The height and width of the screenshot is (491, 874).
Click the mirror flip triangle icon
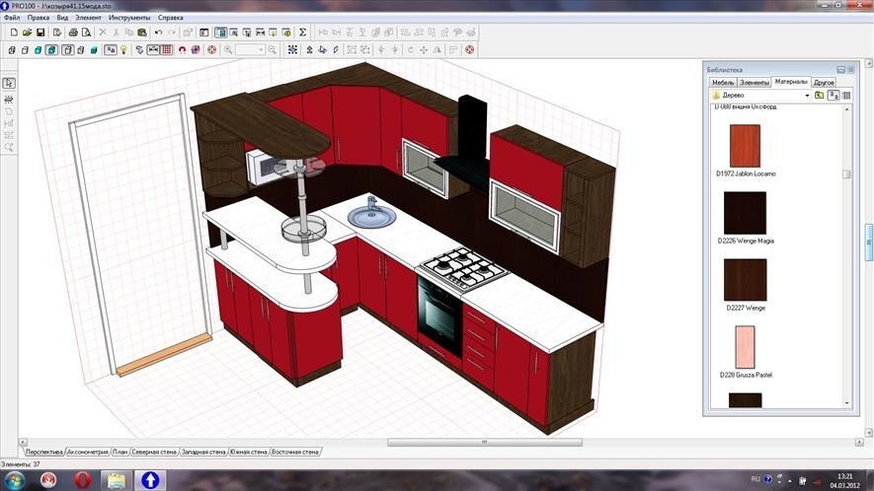click(x=437, y=50)
